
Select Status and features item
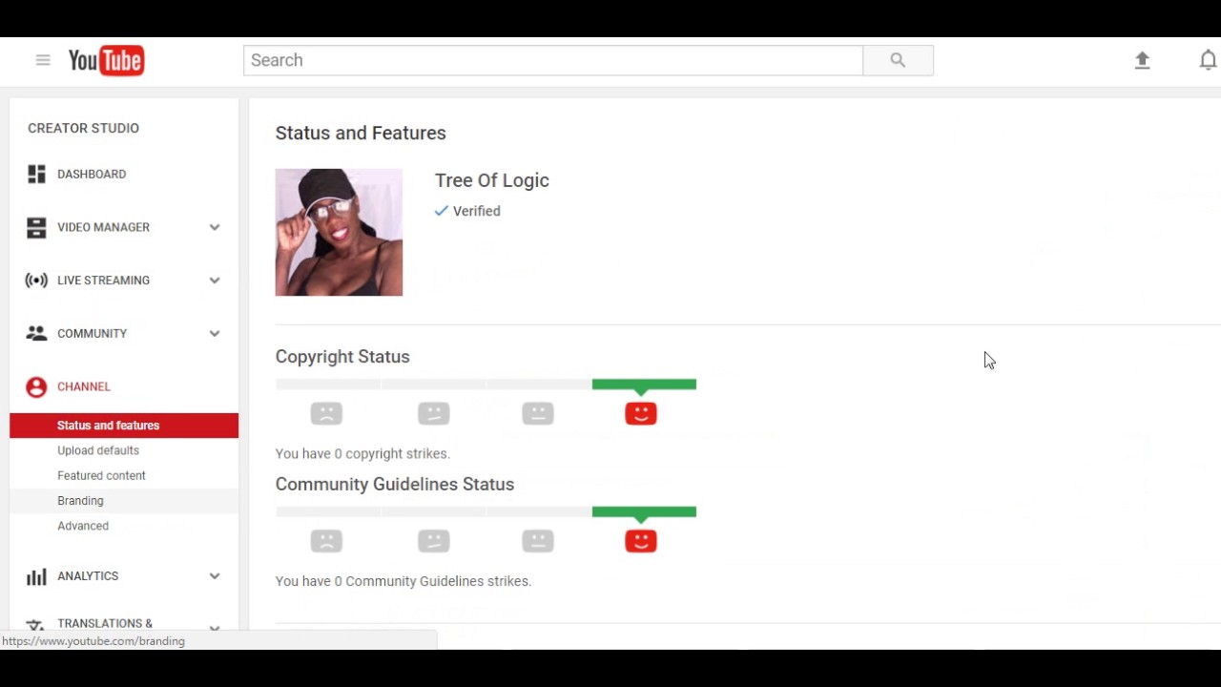[x=124, y=426]
